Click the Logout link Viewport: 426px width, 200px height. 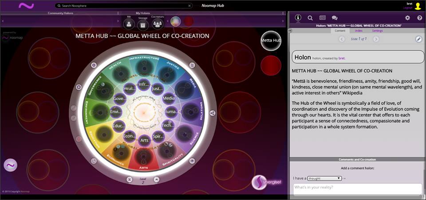click(408, 8)
